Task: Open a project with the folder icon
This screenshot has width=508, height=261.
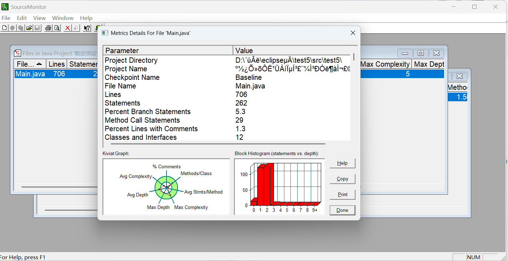Action: [29, 28]
